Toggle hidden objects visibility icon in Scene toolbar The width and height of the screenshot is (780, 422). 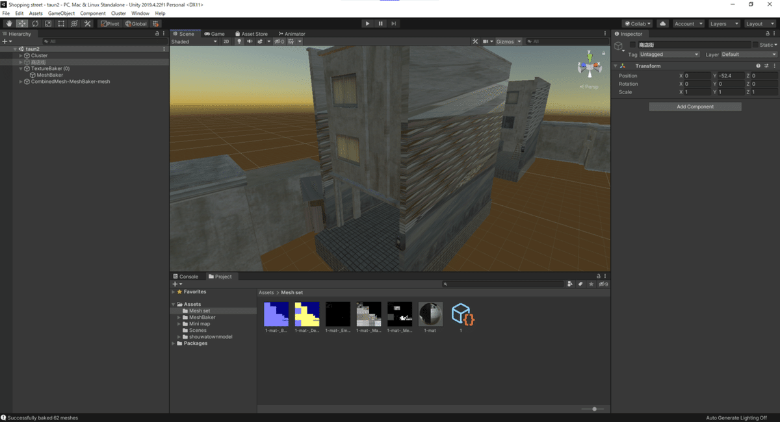click(x=279, y=42)
